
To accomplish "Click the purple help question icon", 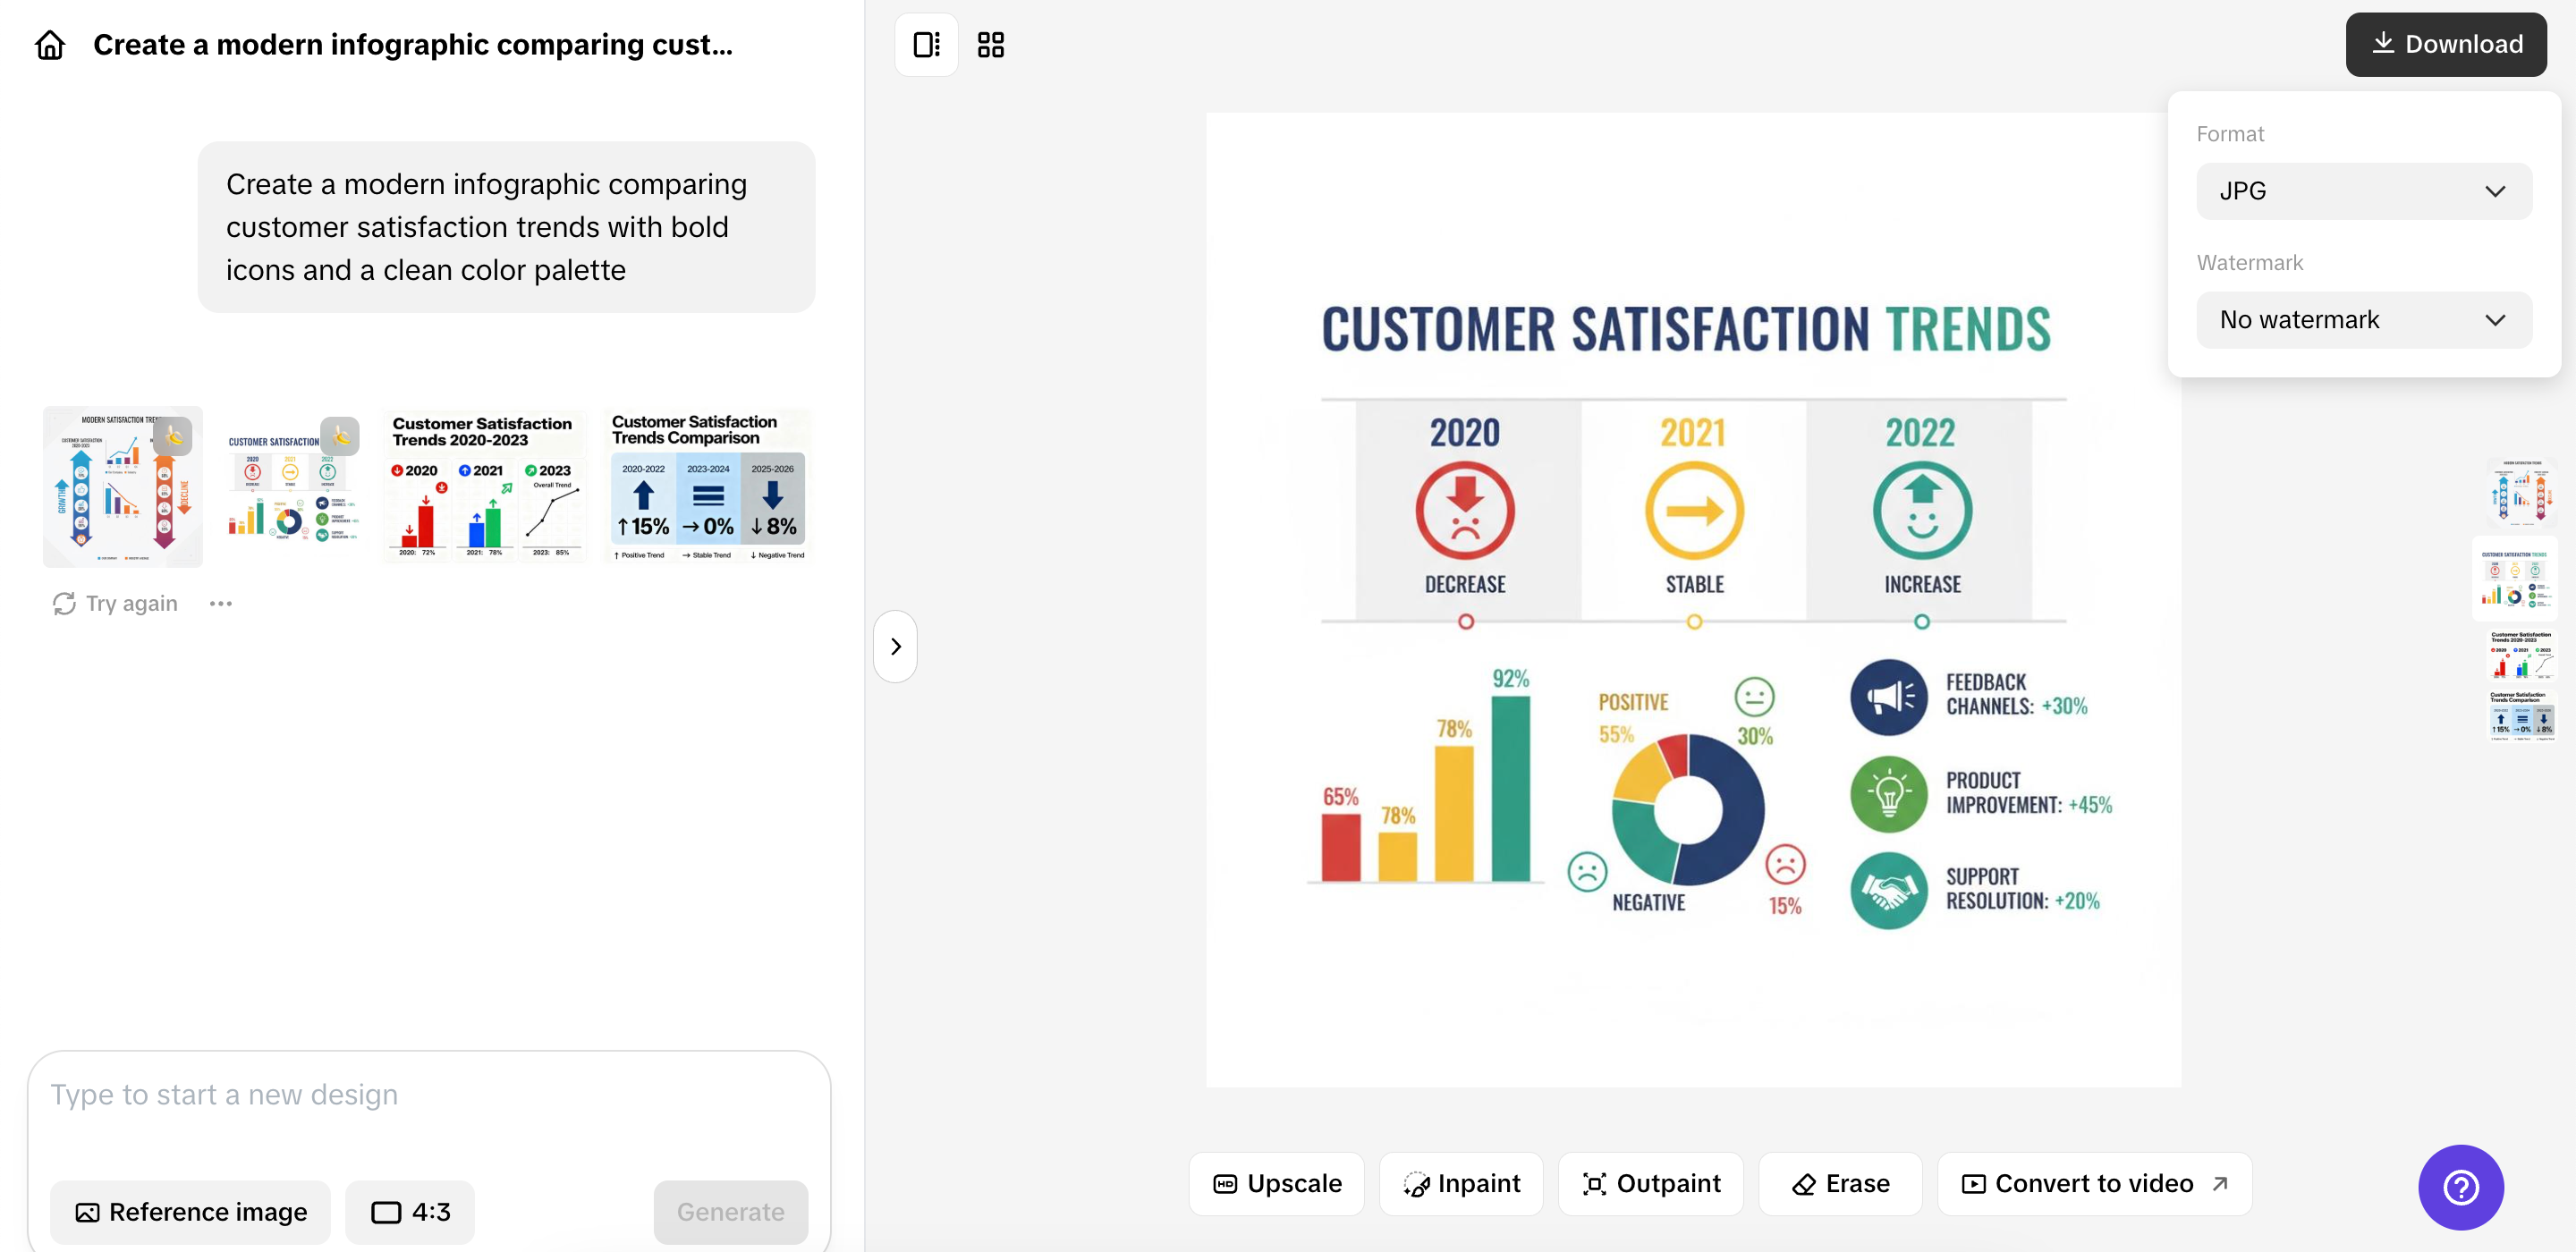I will click(x=2460, y=1187).
